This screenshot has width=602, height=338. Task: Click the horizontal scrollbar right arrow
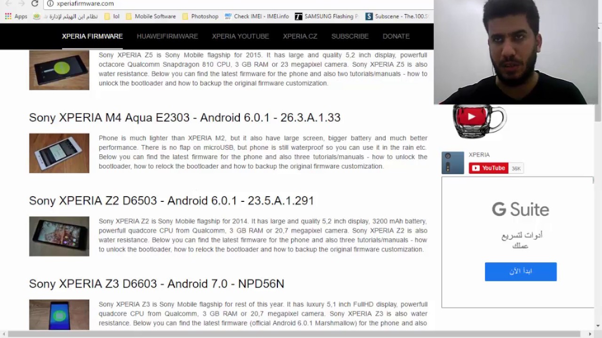coord(590,334)
